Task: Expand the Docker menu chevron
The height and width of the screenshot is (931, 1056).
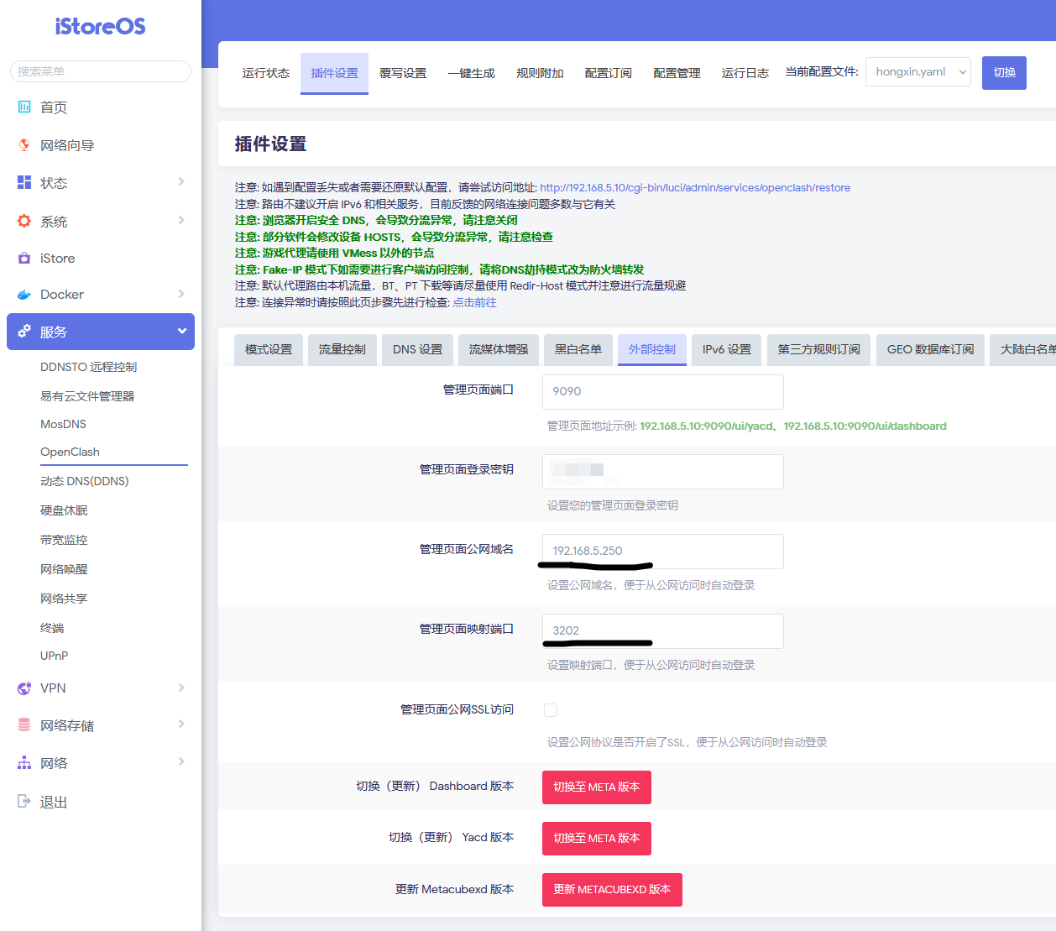Action: tap(181, 294)
